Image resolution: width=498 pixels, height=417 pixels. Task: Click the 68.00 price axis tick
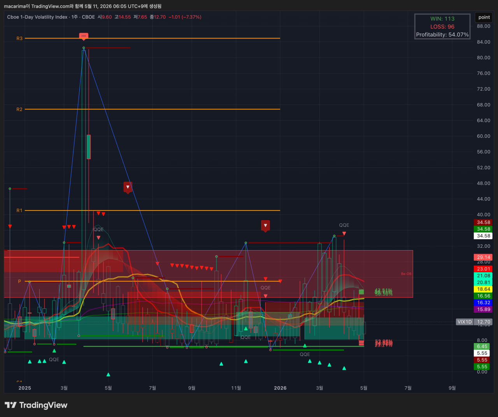click(x=484, y=105)
